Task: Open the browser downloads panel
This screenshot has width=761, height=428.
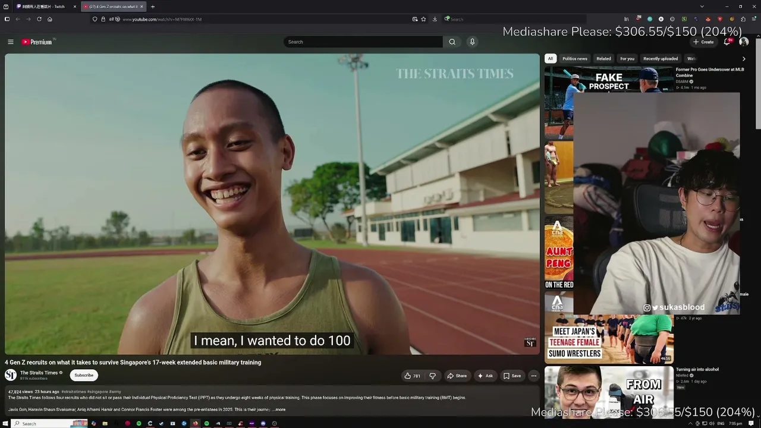Action: point(435,19)
